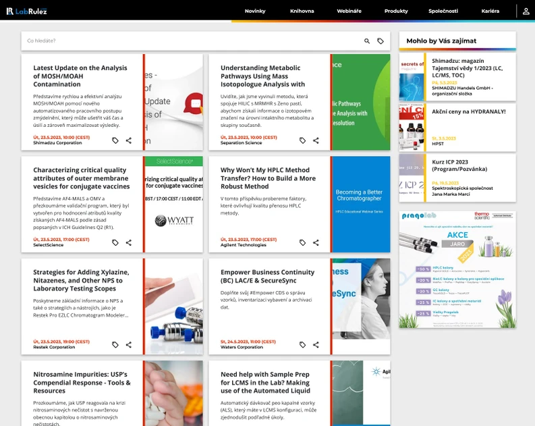Open 'Need help with Sample Prep' title

(x=265, y=382)
